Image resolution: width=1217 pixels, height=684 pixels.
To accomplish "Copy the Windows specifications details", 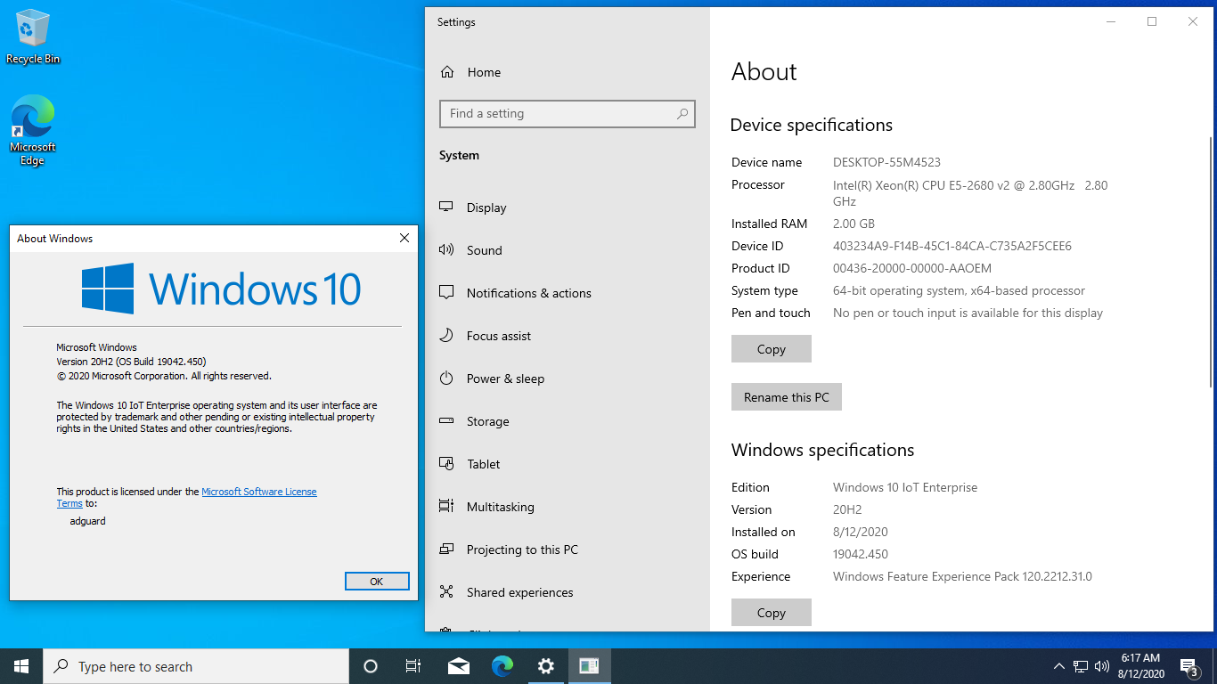I will click(772, 613).
